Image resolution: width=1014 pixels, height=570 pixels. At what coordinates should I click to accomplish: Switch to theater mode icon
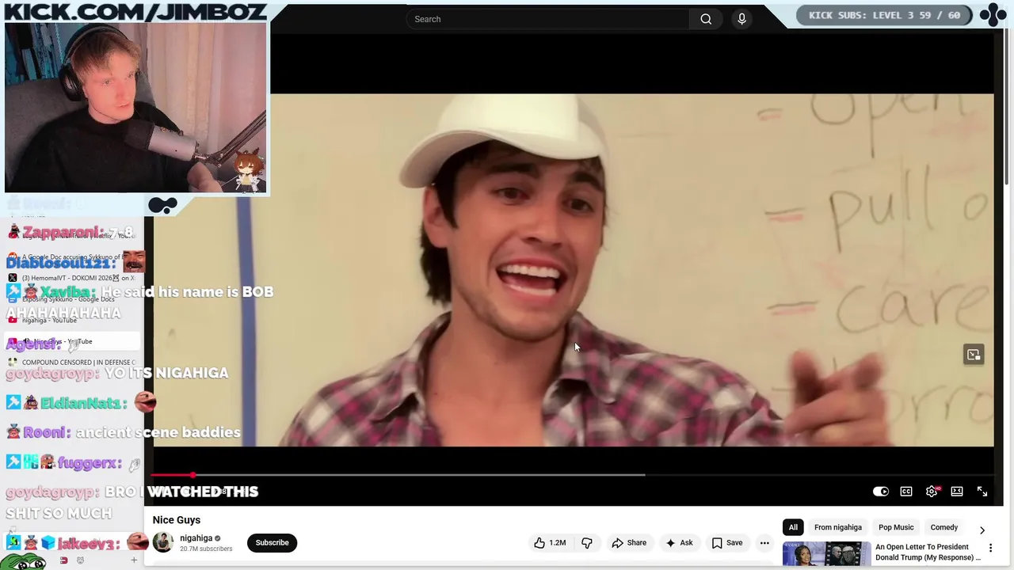pyautogui.click(x=957, y=492)
